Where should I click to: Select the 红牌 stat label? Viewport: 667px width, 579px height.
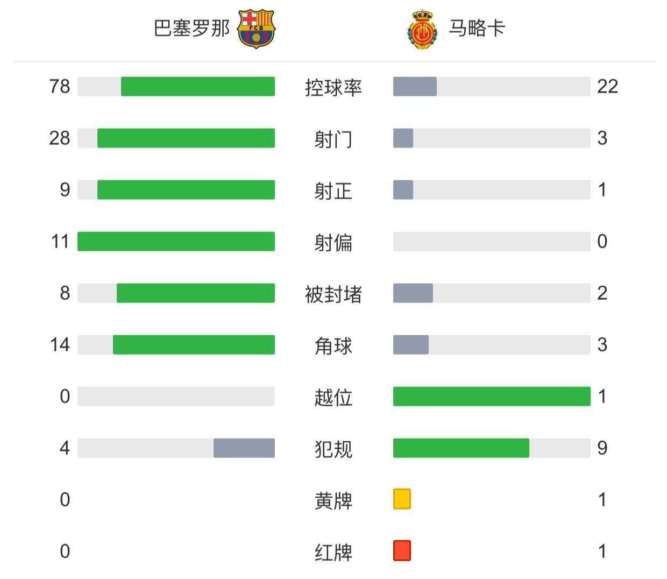click(334, 552)
